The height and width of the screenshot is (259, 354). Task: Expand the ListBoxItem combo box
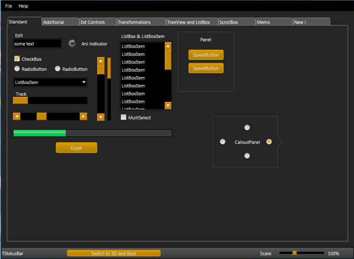click(50, 82)
